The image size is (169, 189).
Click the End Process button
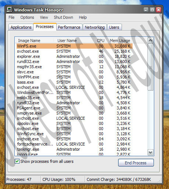click(136, 163)
